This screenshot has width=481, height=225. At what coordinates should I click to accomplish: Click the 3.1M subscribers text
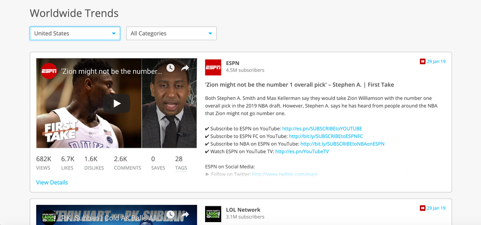click(x=245, y=217)
